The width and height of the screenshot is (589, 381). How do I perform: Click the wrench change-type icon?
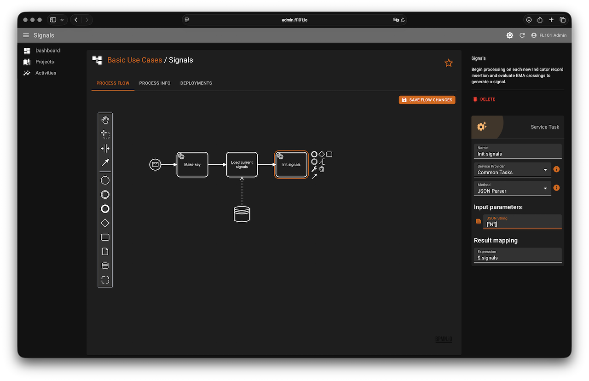click(314, 169)
